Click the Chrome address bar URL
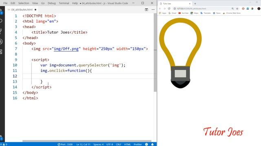 191,9
